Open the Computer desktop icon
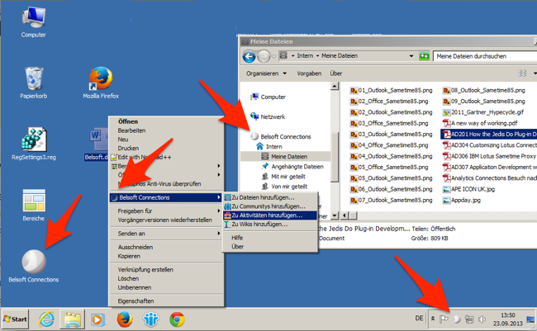537x331 pixels. click(33, 22)
